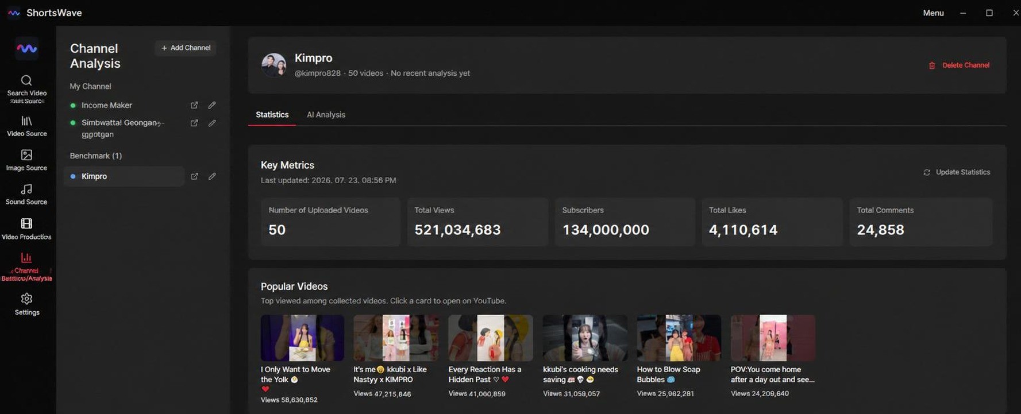Click the Total Likes value 4,110,614
This screenshot has width=1021, height=414.
click(743, 230)
